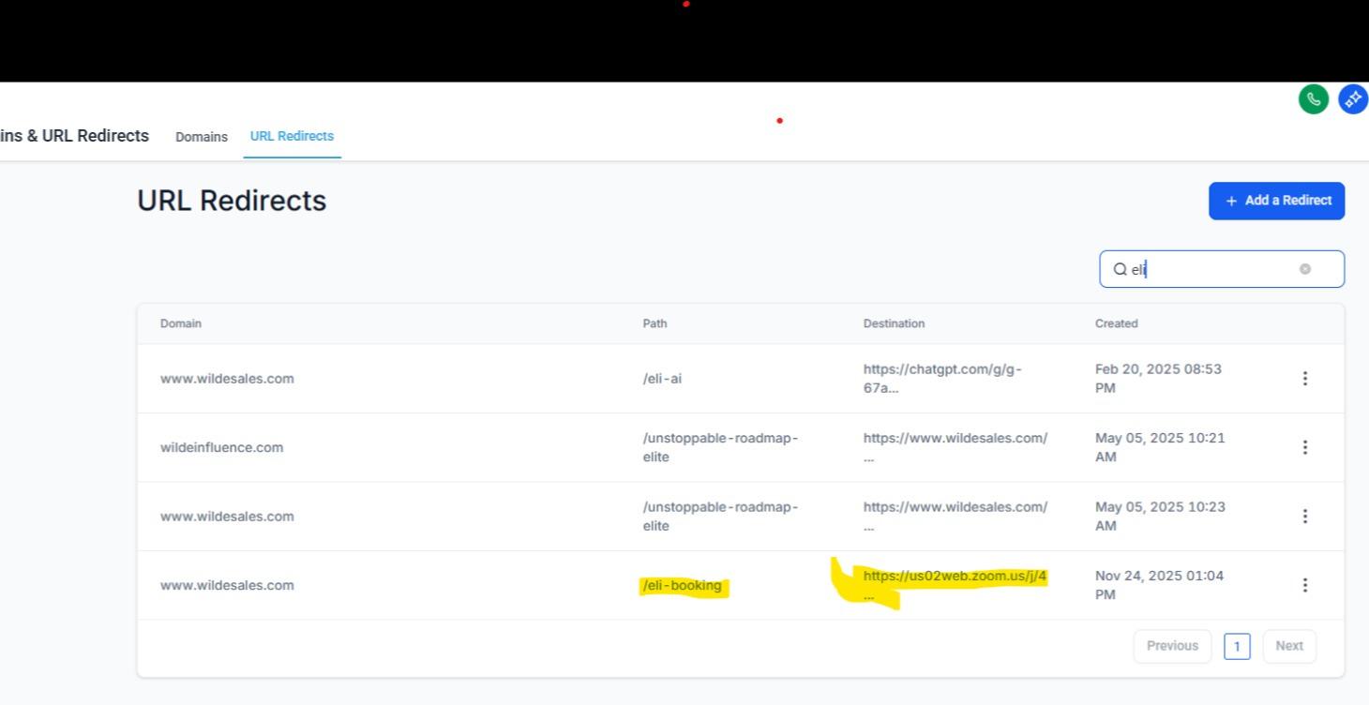Focus the redirect search field containing eli

[1222, 269]
